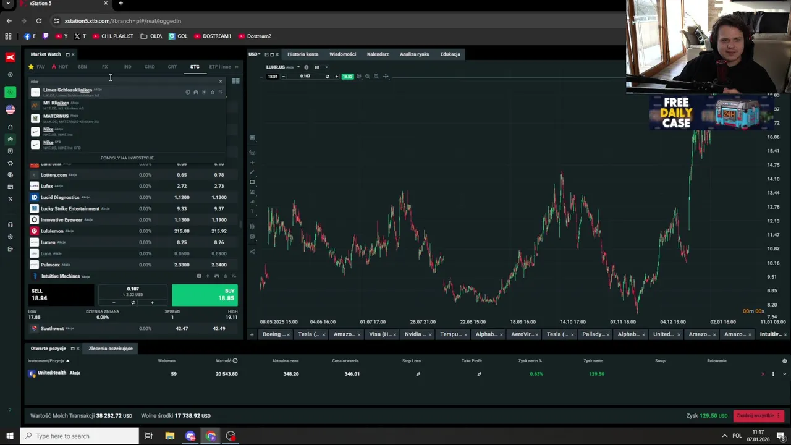Edit Take Profit for UnitedHealth position

(479, 374)
